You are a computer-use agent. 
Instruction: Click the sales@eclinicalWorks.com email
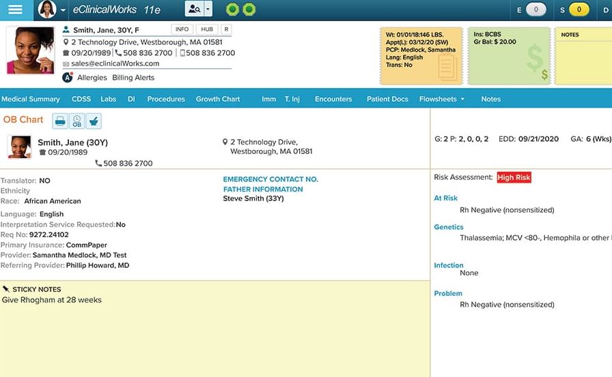tap(115, 63)
